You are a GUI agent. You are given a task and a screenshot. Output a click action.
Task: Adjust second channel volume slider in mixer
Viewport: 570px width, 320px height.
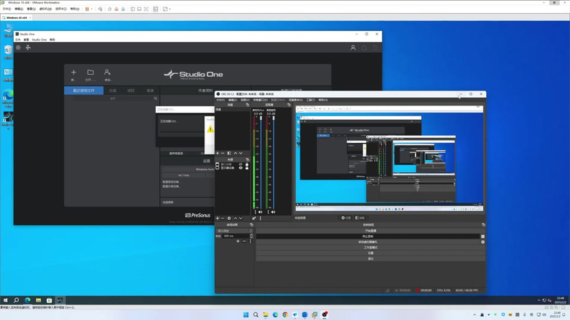(274, 163)
